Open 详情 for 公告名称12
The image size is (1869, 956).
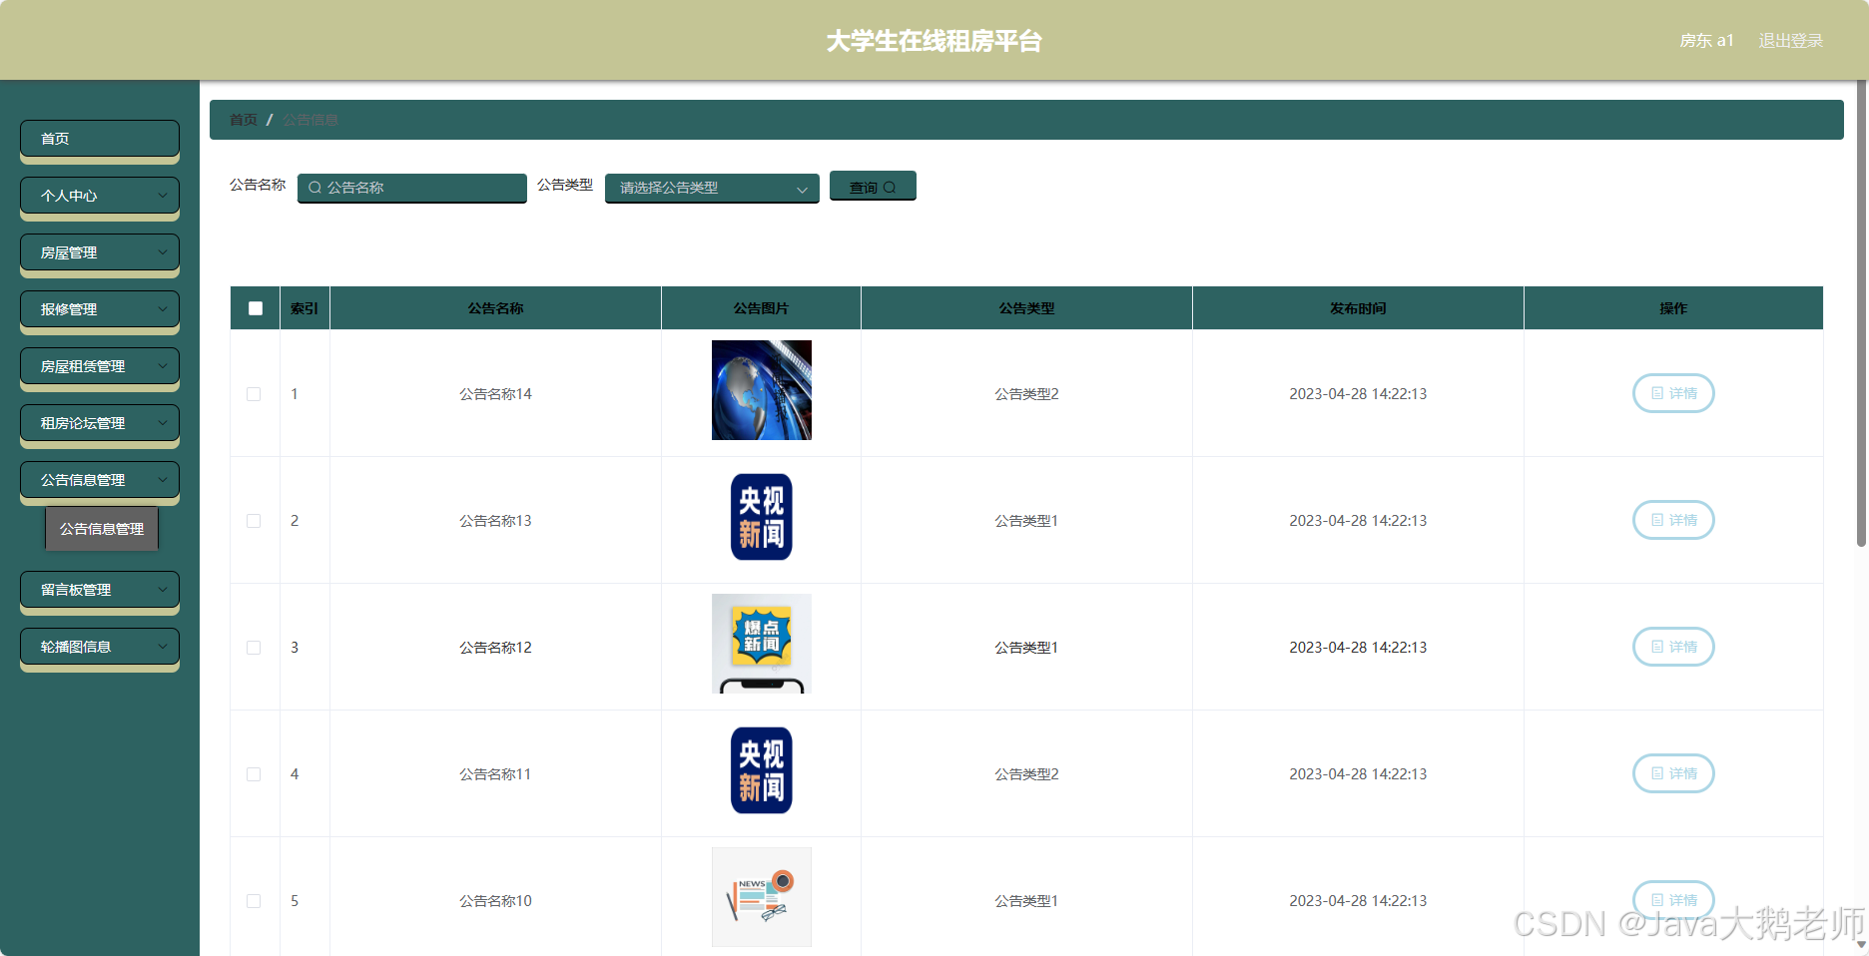coord(1673,647)
